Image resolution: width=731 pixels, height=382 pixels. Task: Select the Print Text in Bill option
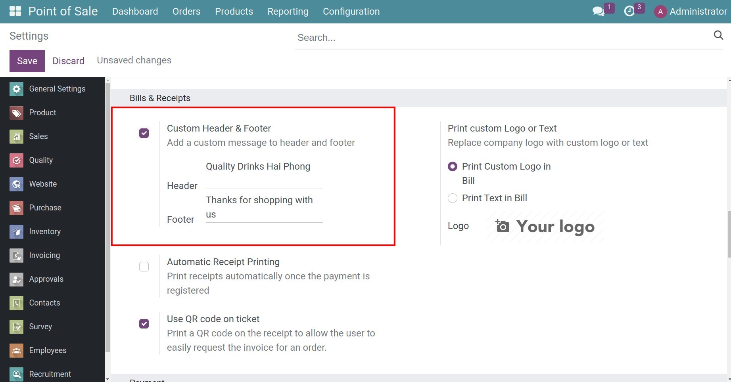click(452, 198)
